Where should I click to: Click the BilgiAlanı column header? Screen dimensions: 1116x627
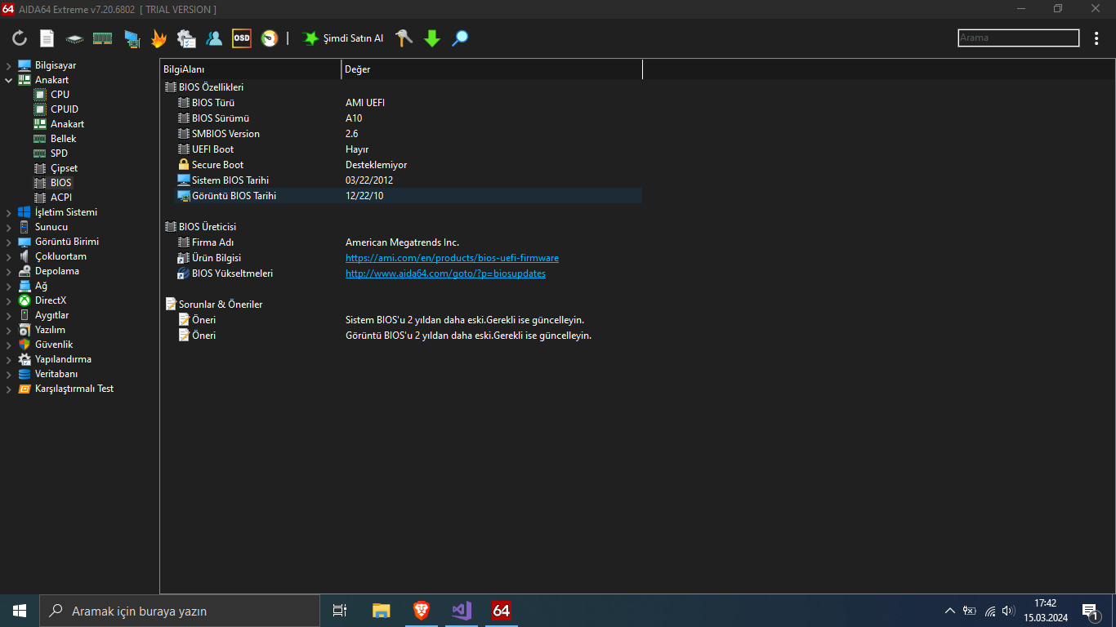250,69
